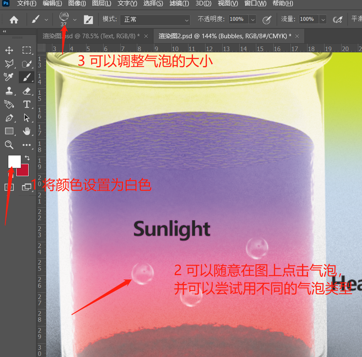This screenshot has height=357, width=362.
Task: Change screen mode icon
Action: click(27, 187)
